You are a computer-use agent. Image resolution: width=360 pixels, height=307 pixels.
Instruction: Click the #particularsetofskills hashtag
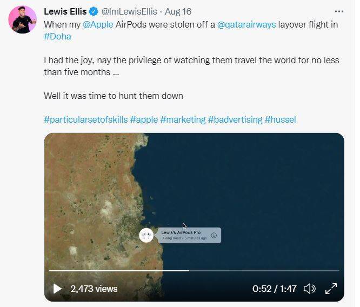pyautogui.click(x=85, y=119)
